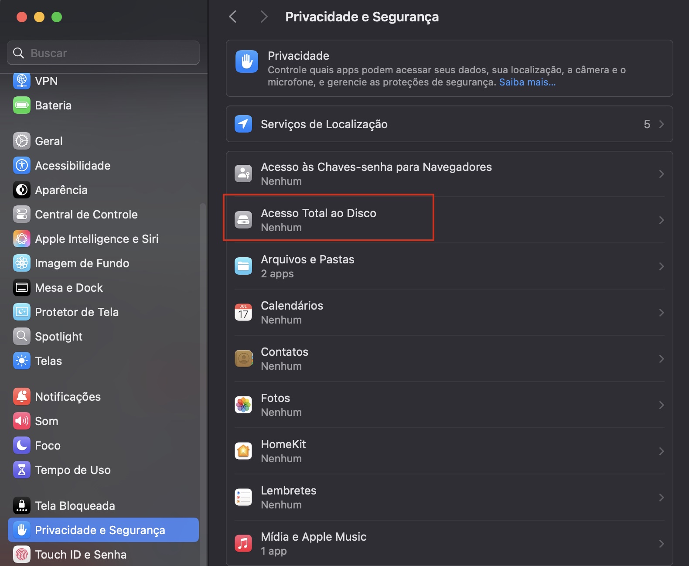The width and height of the screenshot is (689, 566).
Task: Click the Aparência icon
Action: (x=22, y=190)
